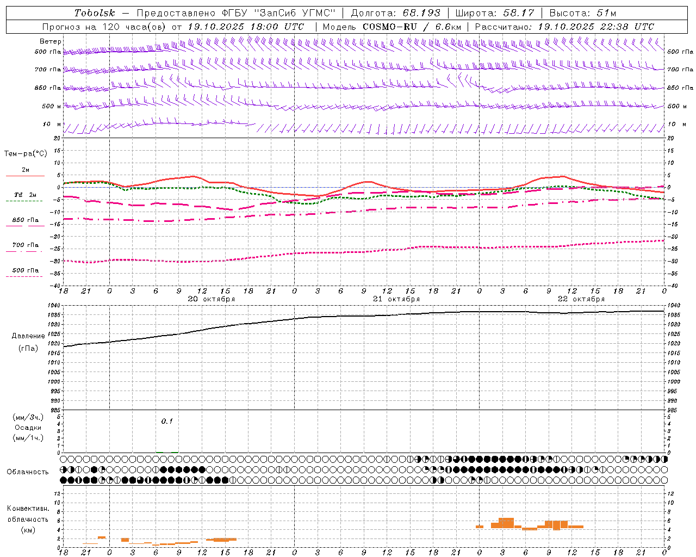The width and height of the screenshot is (696, 557).
Task: Select the (мм/1ч.) precipitation unit label
Action: click(28, 438)
